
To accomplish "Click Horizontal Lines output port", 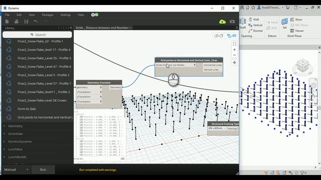I will 213,65.
